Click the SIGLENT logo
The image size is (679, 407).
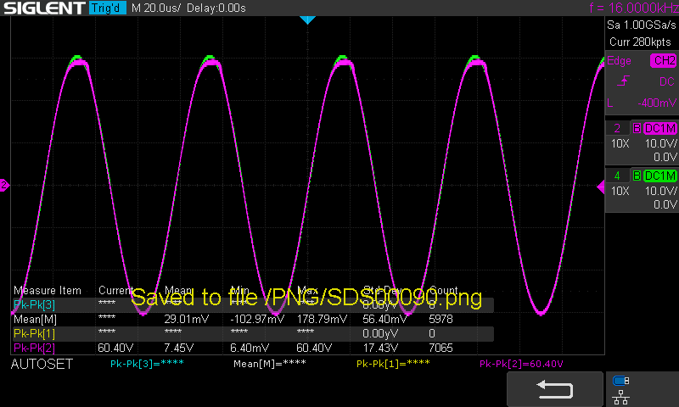[x=44, y=8]
